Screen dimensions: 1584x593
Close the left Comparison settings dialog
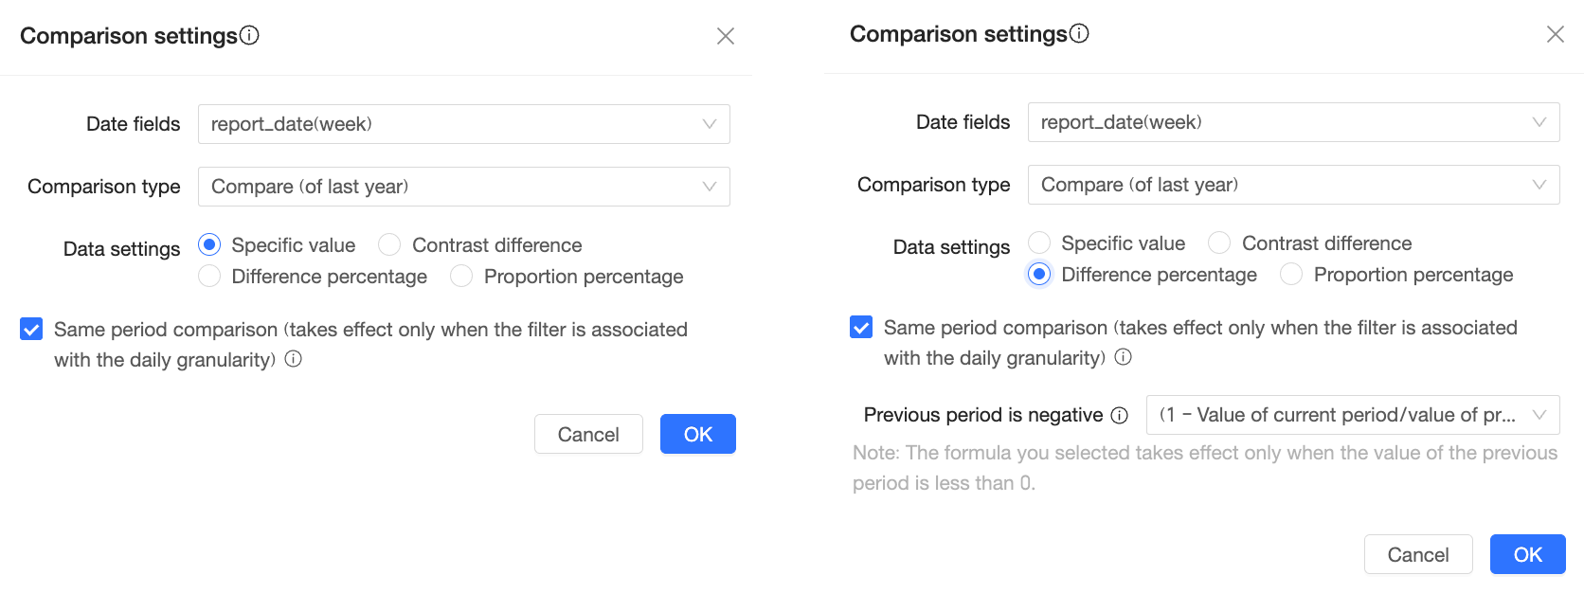pos(726,36)
